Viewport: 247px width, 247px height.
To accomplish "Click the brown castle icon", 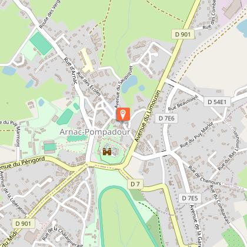I will (107, 152).
